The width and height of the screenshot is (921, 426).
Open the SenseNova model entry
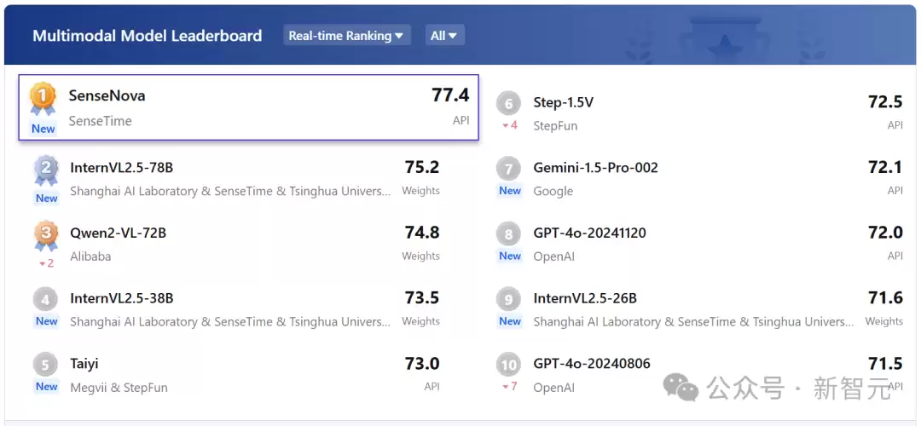click(248, 107)
